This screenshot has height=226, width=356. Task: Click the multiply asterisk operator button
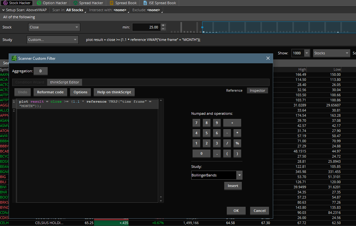click(x=237, y=133)
